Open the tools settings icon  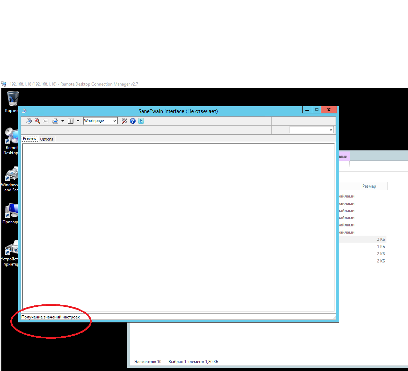[x=124, y=121]
